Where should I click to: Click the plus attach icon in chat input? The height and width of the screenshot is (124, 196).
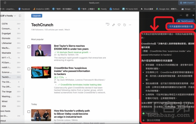tap(143, 120)
